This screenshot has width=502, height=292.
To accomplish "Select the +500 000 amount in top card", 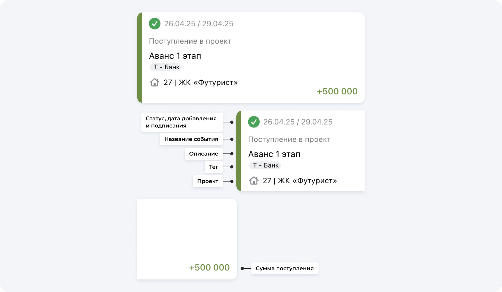I will click(337, 91).
